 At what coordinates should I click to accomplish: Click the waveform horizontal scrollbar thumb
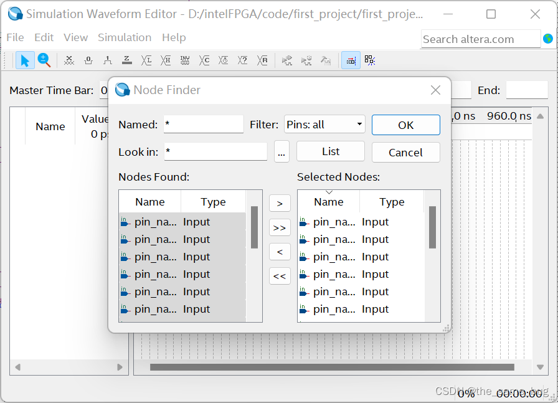coord(332,367)
